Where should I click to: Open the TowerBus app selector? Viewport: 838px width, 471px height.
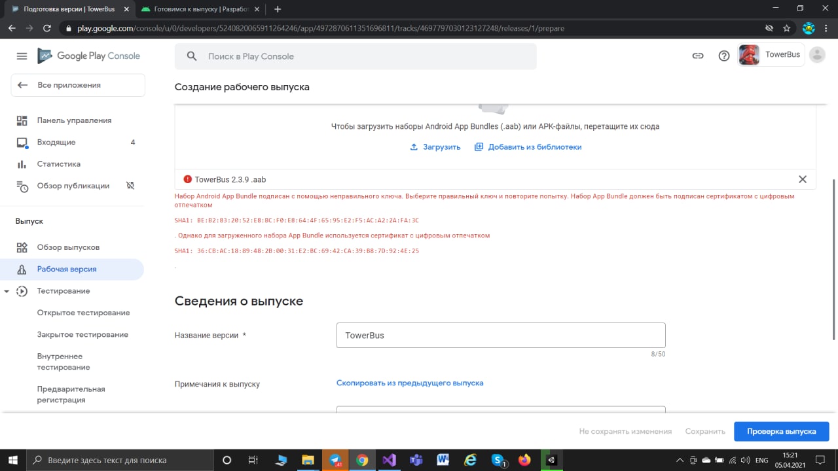pyautogui.click(x=771, y=55)
